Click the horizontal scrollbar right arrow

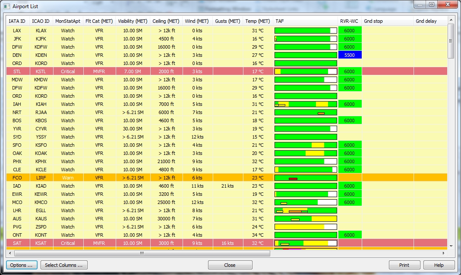(x=444, y=253)
